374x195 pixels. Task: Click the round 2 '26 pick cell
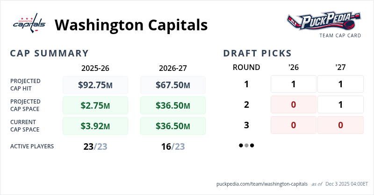pos(294,104)
